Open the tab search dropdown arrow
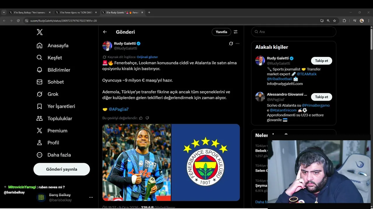373x209 pixels. (4, 12)
